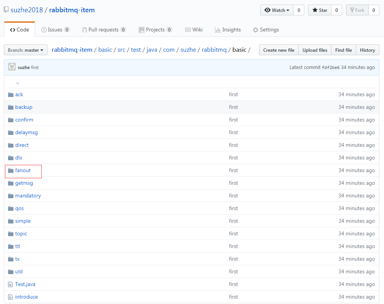The height and width of the screenshot is (304, 384).
Task: Open the getmsg folder name link
Action: point(24,183)
